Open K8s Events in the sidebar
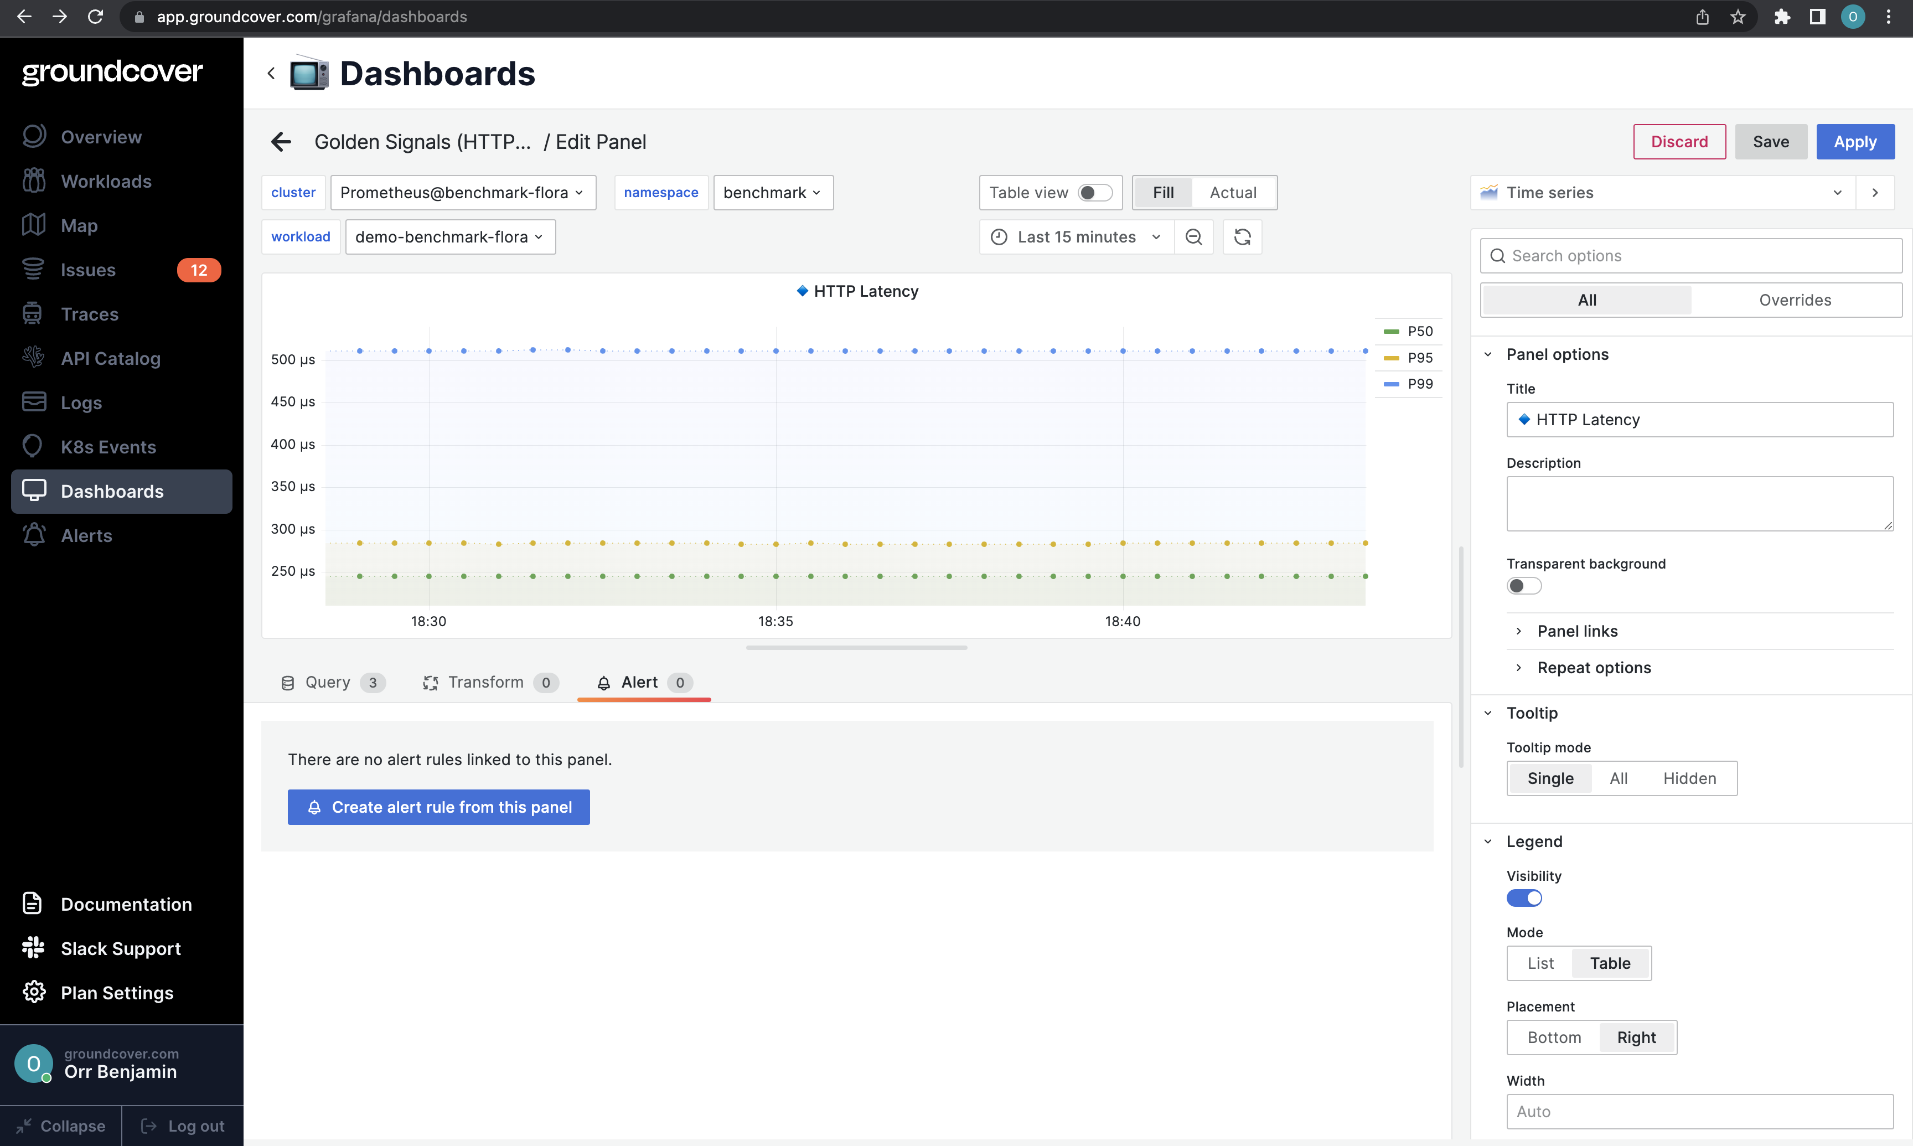Screen dimensions: 1913x1146 108,447
